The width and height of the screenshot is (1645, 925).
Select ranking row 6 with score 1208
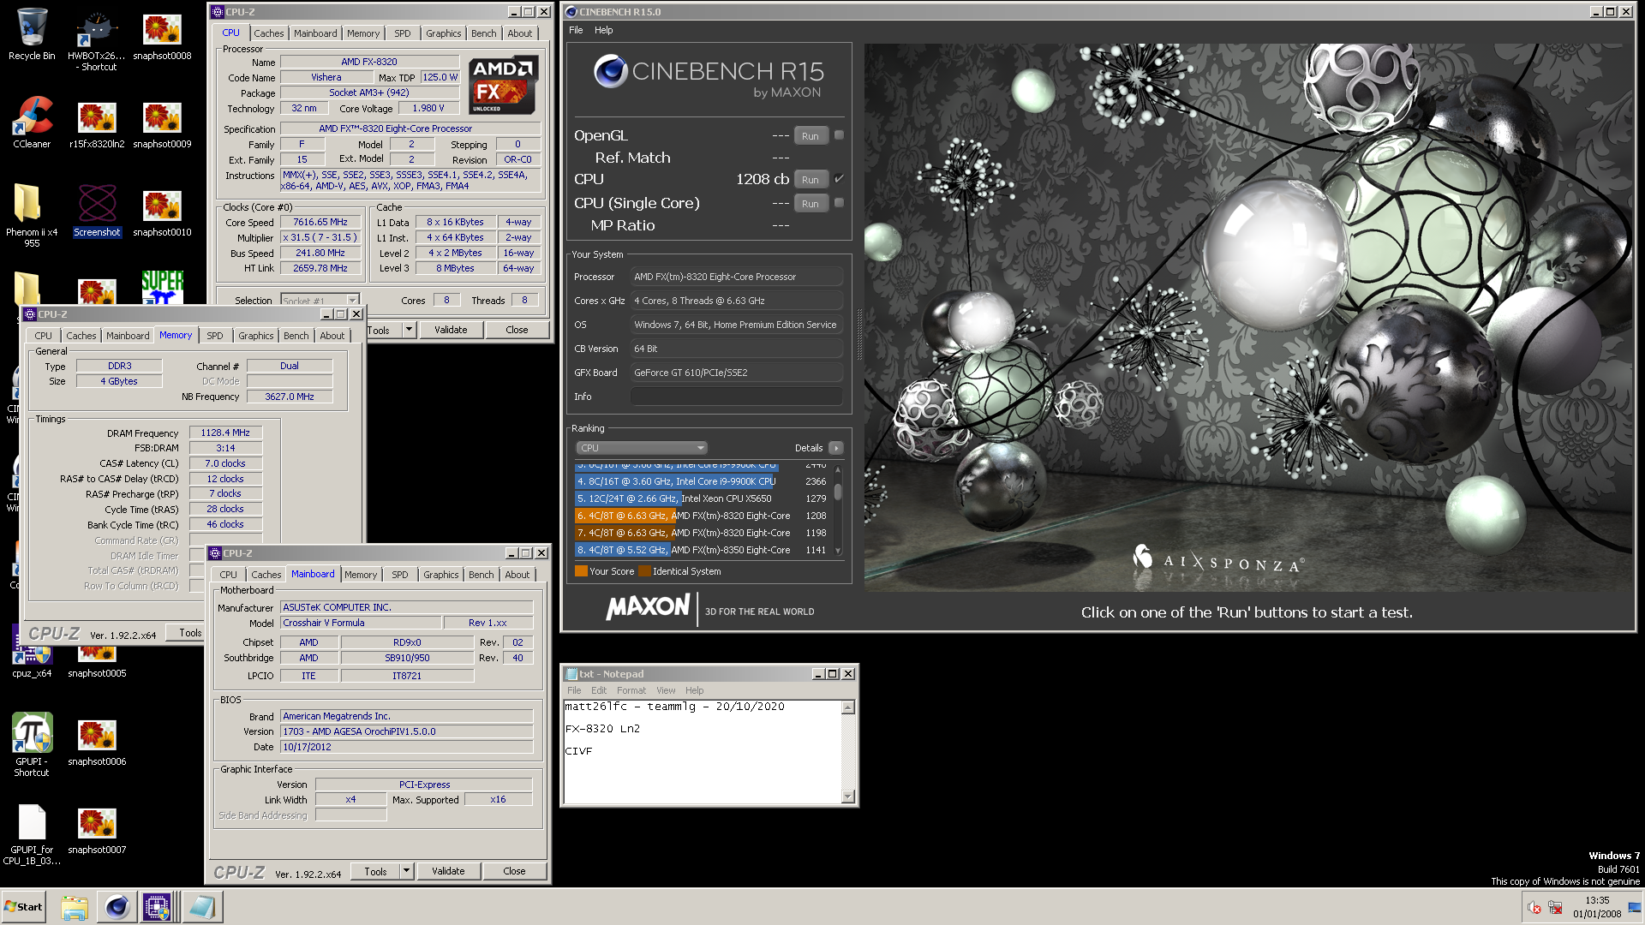[702, 516]
